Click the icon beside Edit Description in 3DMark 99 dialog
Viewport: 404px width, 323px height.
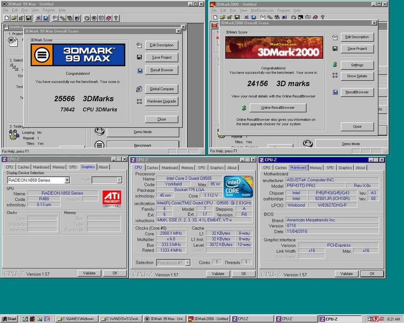[x=139, y=45]
